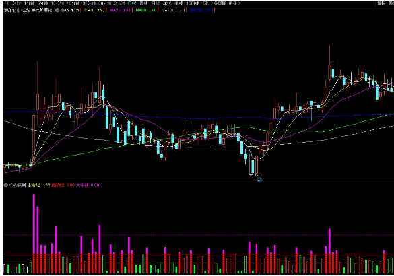Click the blue info marker below the lowest candle
This screenshot has width=394, height=276.
259,179
